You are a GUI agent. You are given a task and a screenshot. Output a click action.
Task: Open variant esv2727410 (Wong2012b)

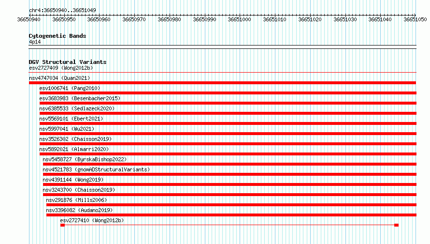coord(92,220)
